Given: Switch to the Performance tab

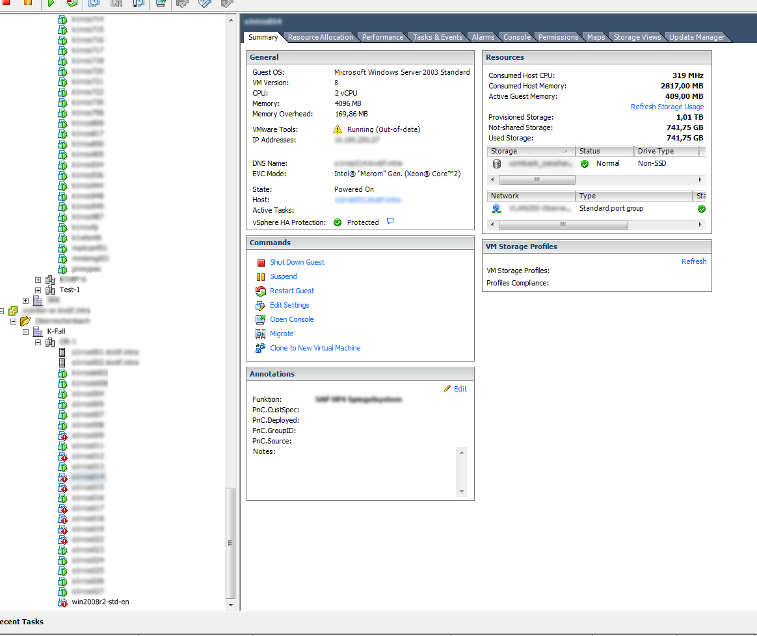Looking at the screenshot, I should click(x=382, y=37).
